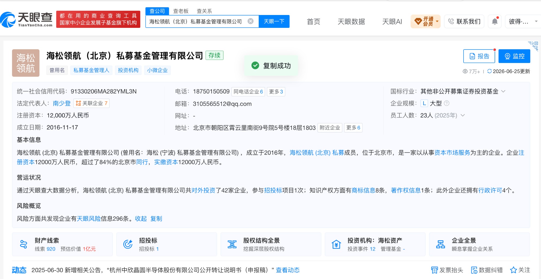This screenshot has height=279, width=541.
Task: Open the 开通会员 dropdown arrow
Action: pyautogui.click(x=437, y=21)
